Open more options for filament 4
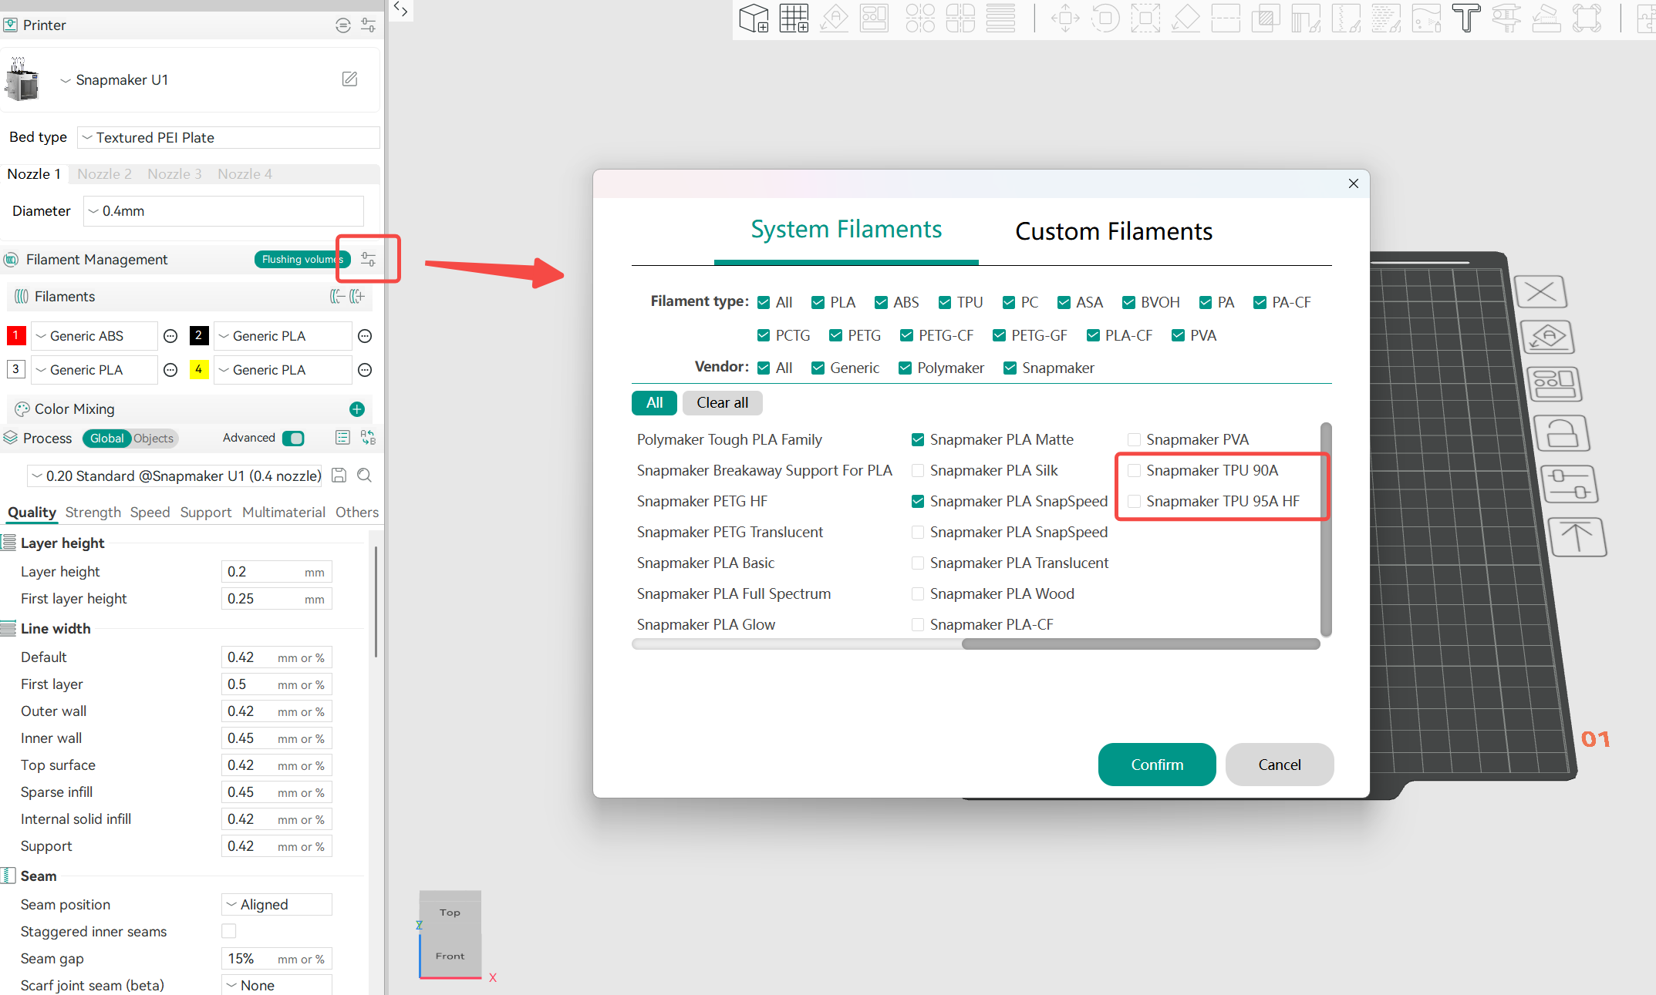 pyautogui.click(x=366, y=370)
